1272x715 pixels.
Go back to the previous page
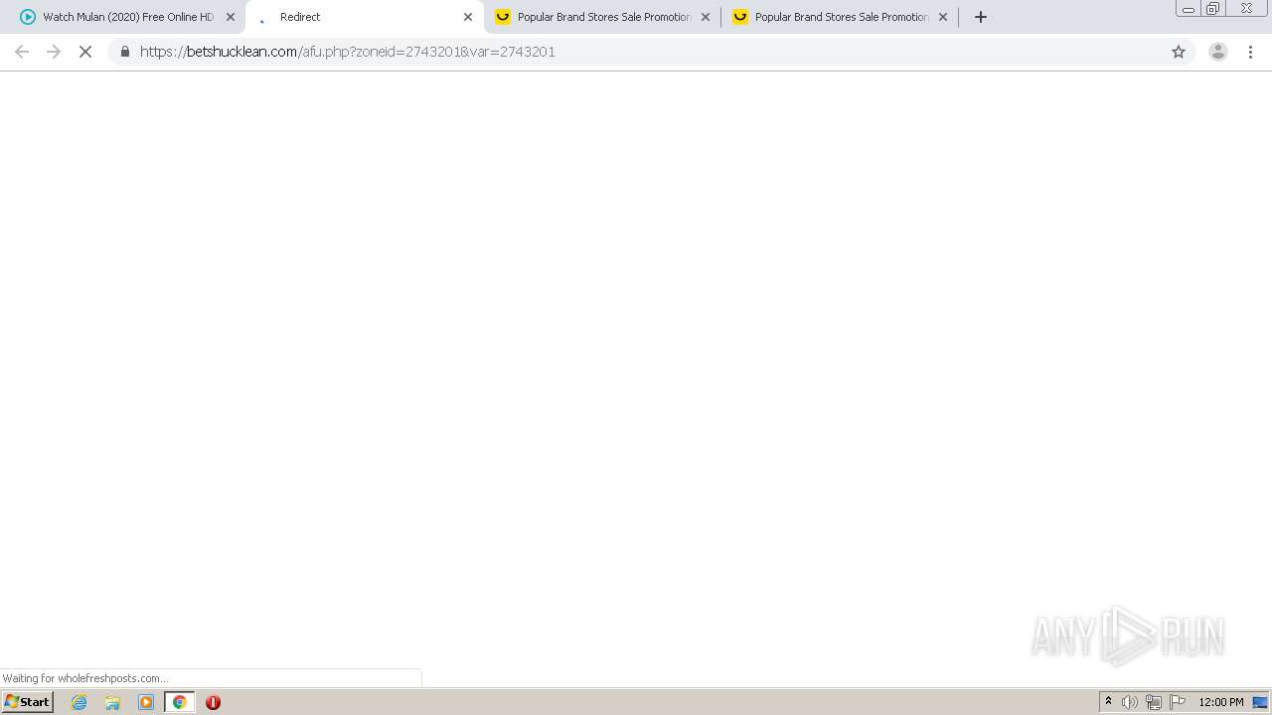pos(22,52)
